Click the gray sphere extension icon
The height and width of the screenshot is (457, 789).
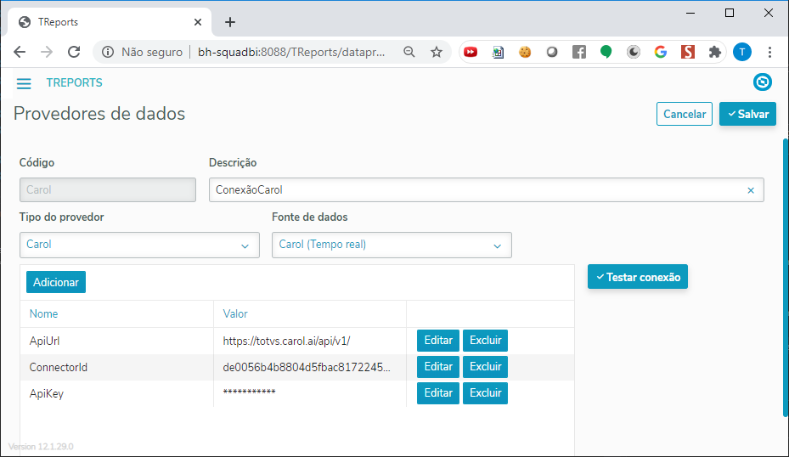552,52
